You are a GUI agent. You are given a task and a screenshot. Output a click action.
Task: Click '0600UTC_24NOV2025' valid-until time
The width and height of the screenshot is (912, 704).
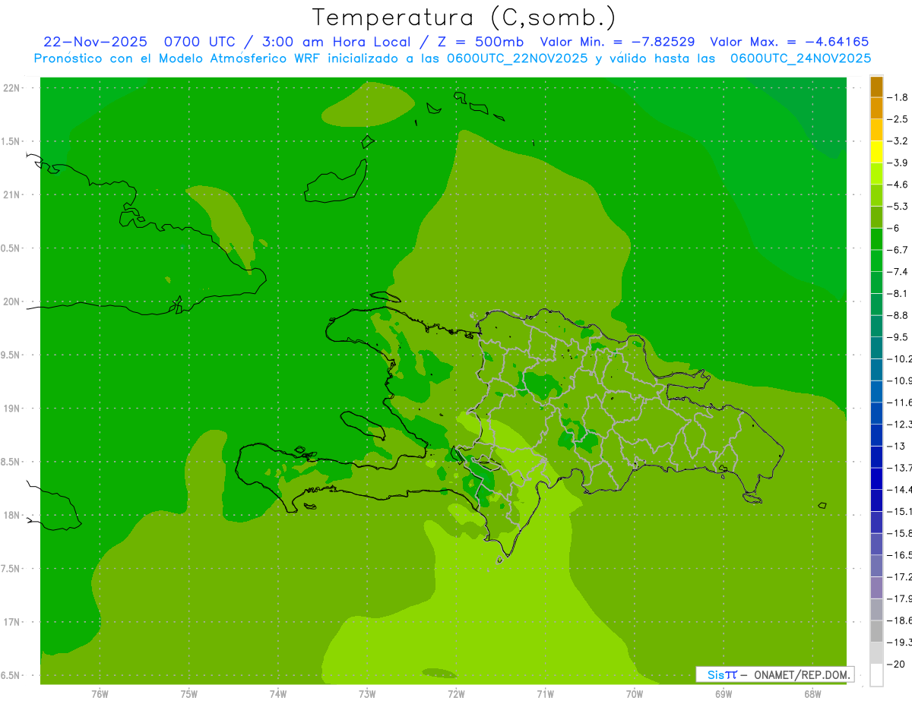(x=800, y=58)
